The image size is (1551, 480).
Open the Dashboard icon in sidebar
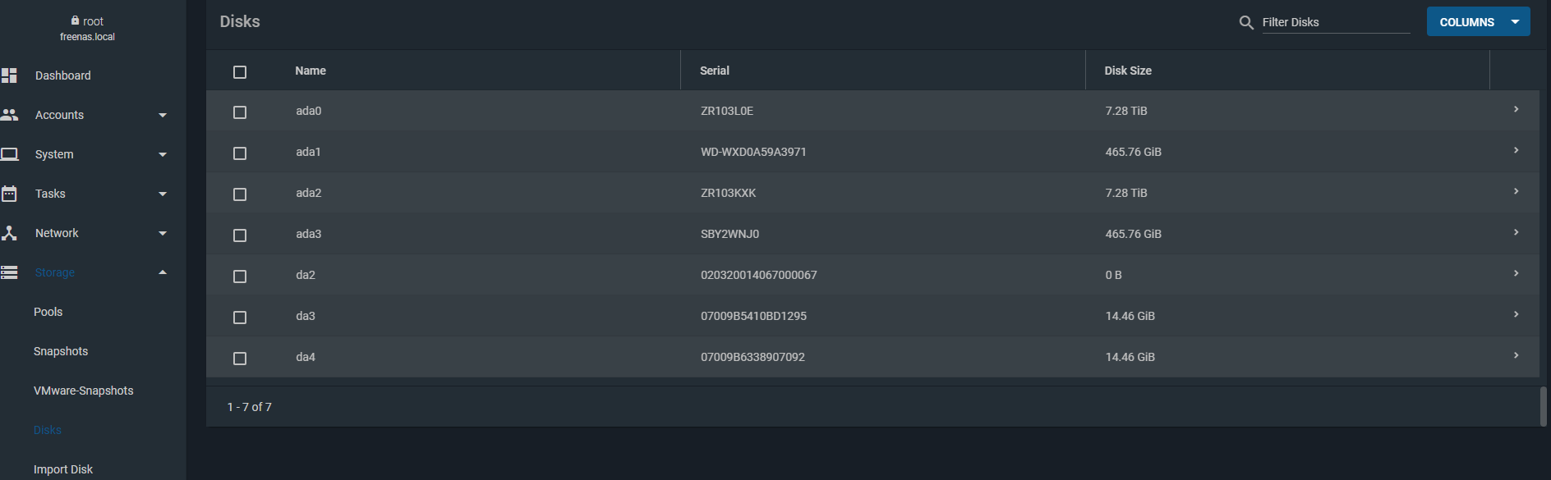pos(9,75)
